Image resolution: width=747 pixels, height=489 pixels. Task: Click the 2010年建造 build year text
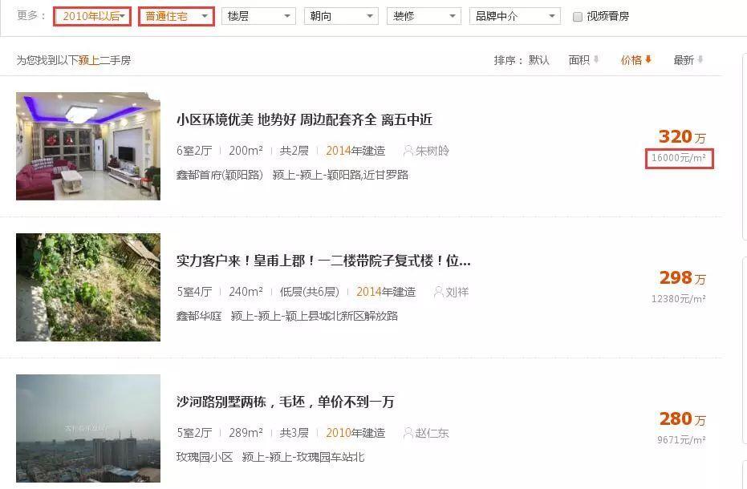point(355,433)
